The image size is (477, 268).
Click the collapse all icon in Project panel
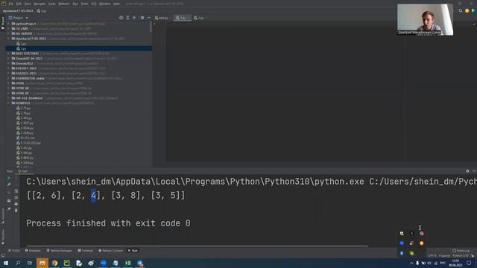pos(134,18)
